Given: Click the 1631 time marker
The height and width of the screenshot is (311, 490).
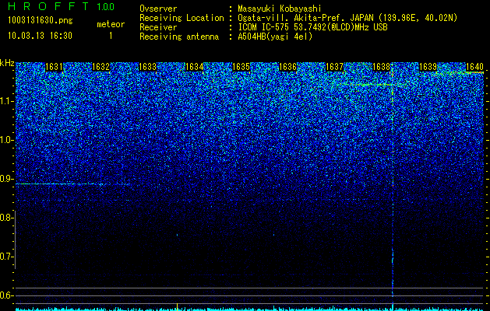Looking at the screenshot, I should click(54, 67).
